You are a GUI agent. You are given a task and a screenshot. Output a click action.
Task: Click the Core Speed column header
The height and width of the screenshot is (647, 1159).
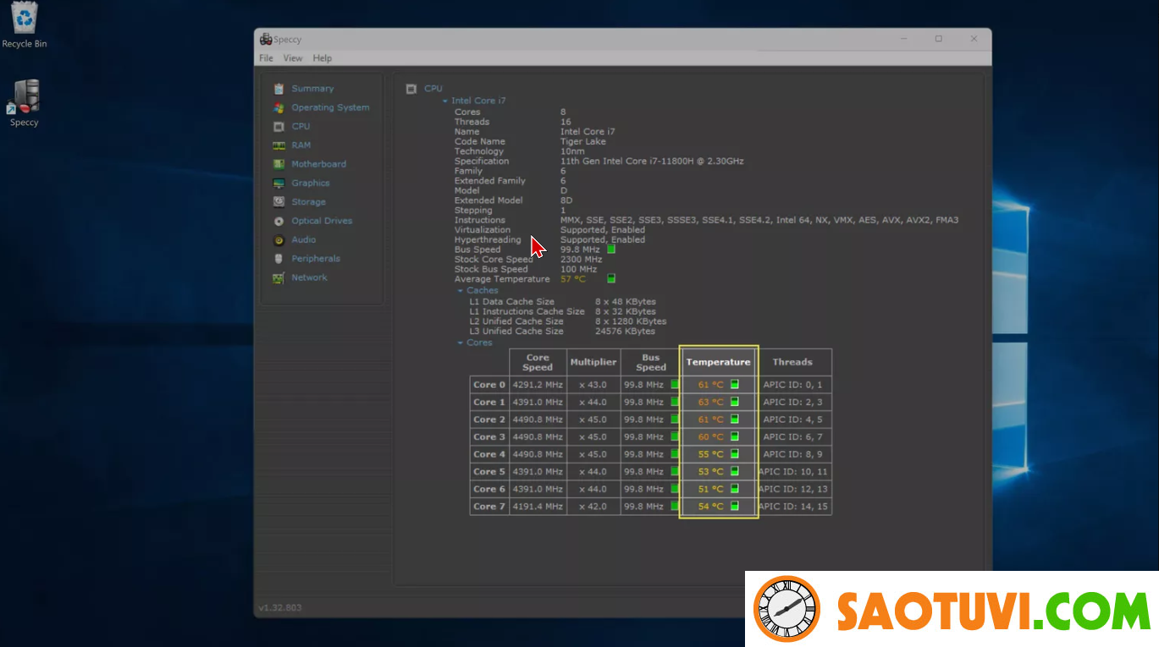pos(538,362)
